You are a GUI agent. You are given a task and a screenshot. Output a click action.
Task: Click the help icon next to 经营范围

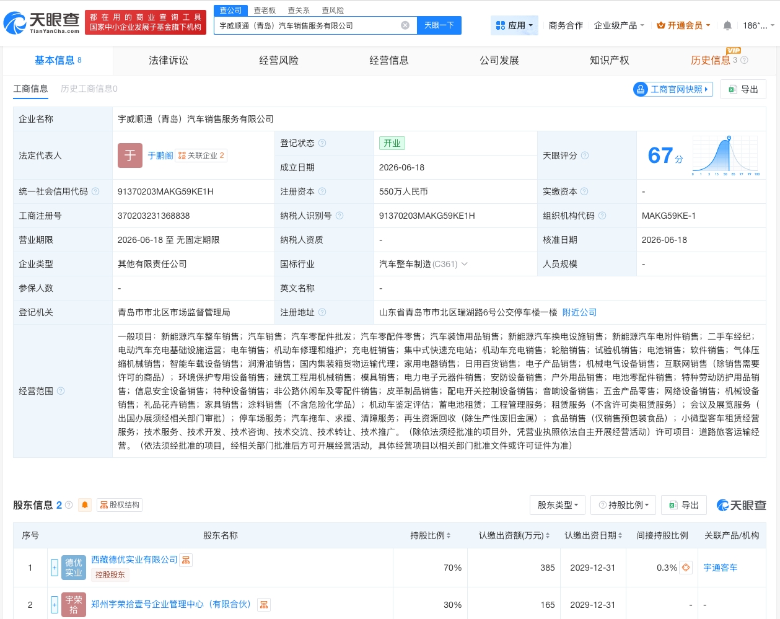61,391
